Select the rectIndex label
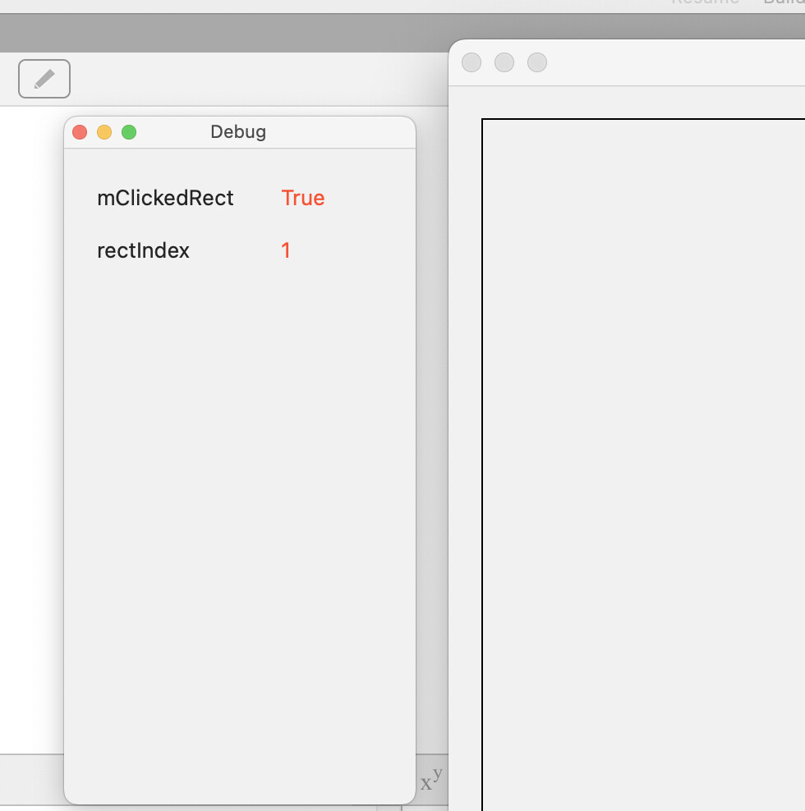The width and height of the screenshot is (805, 811). (x=143, y=250)
